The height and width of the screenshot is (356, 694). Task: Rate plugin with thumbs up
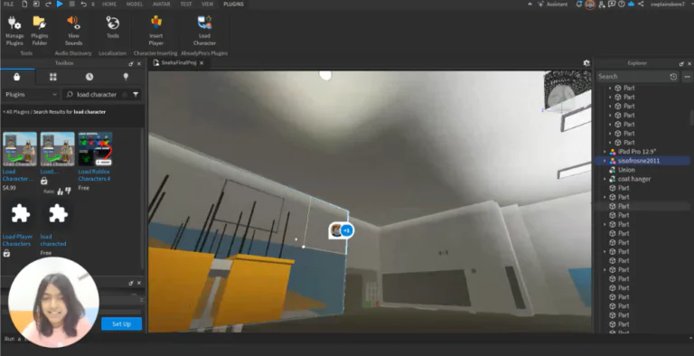tap(60, 192)
